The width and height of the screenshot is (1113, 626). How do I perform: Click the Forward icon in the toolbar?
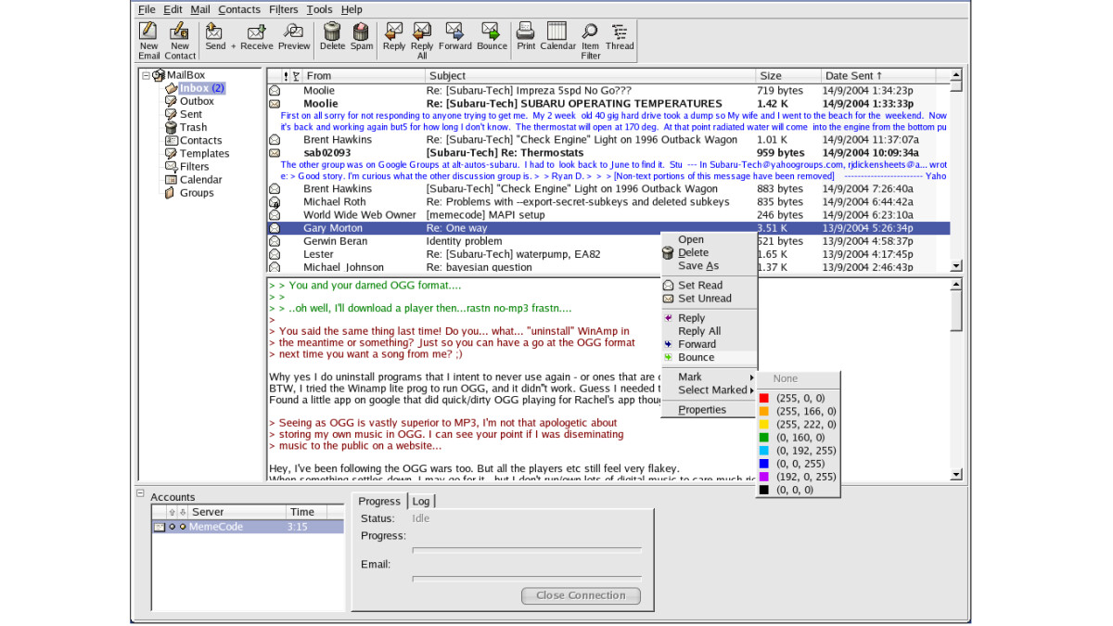coord(455,36)
